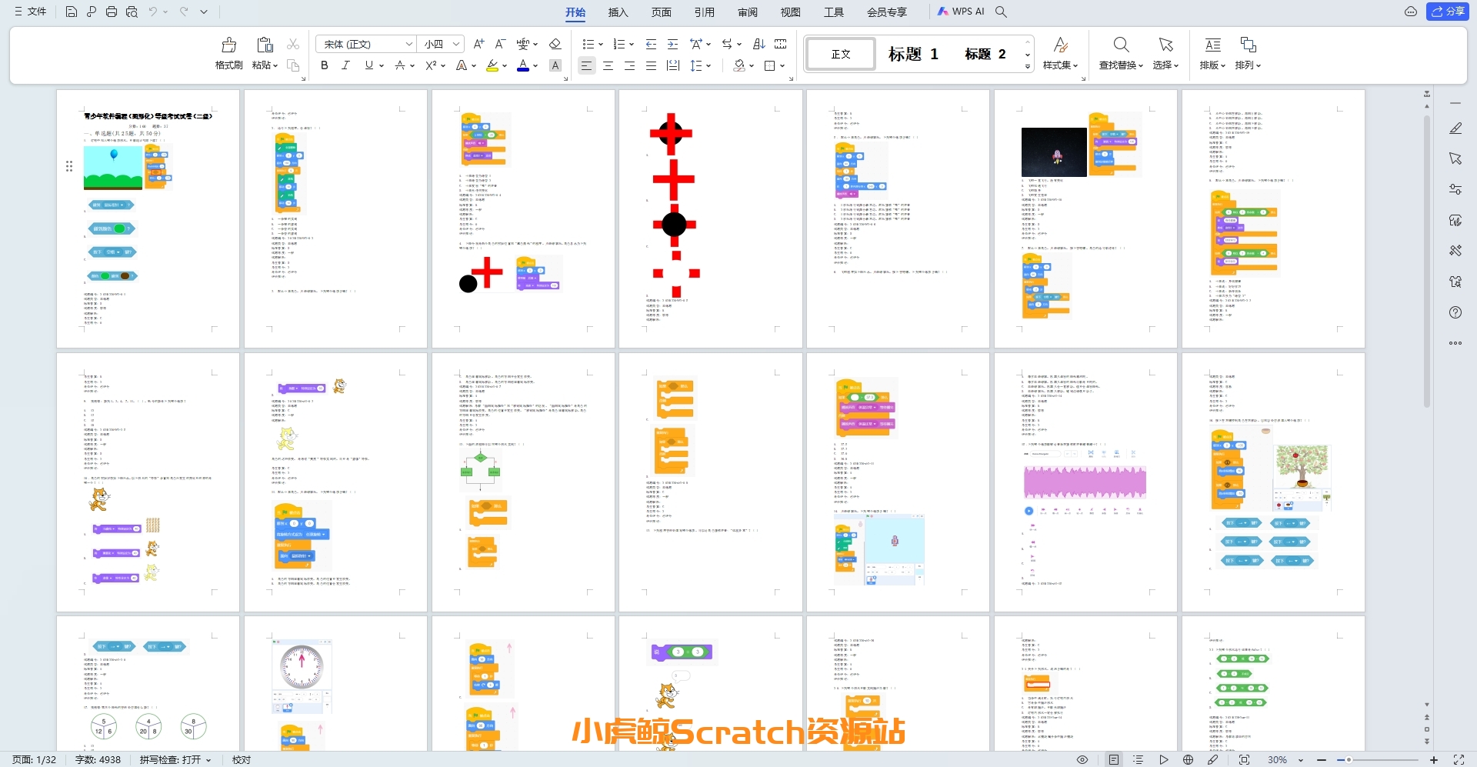1477x767 pixels.
Task: Increase font size with A+ icon
Action: pos(478,44)
